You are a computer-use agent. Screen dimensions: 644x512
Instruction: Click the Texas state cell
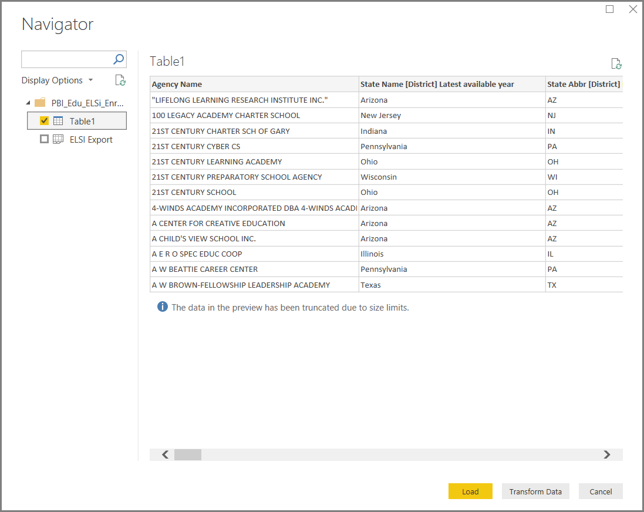[x=452, y=285]
